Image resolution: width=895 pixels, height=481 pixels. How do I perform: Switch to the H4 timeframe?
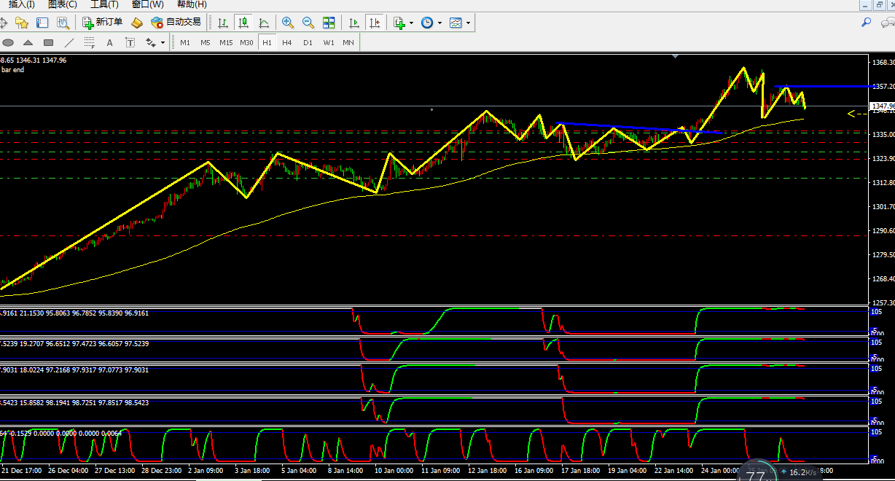click(x=287, y=42)
